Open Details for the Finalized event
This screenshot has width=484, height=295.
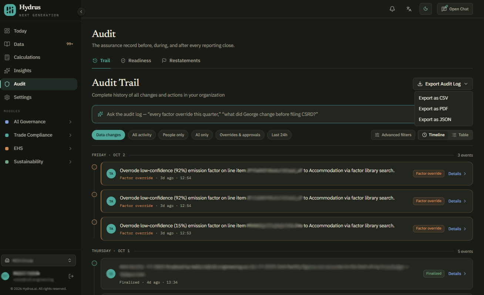click(457, 274)
